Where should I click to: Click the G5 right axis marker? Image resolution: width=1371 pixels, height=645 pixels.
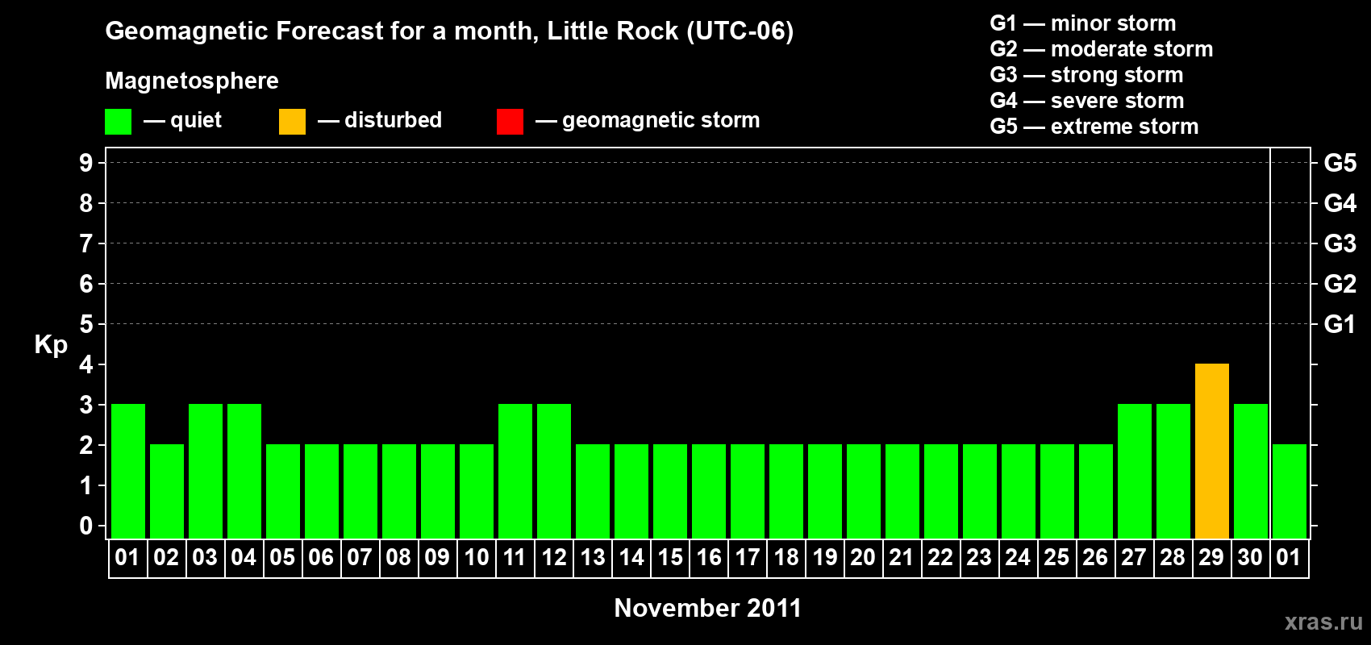click(1340, 163)
